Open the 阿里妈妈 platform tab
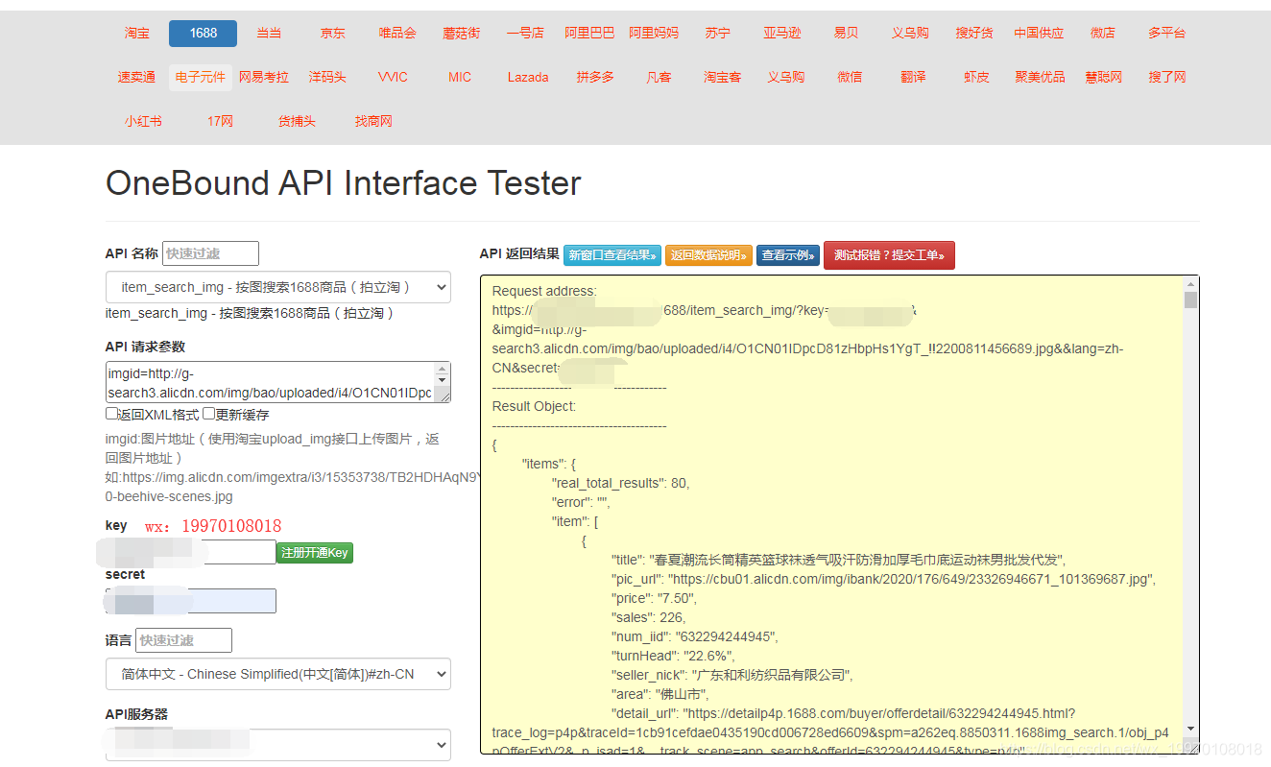1271x767 pixels. (654, 33)
